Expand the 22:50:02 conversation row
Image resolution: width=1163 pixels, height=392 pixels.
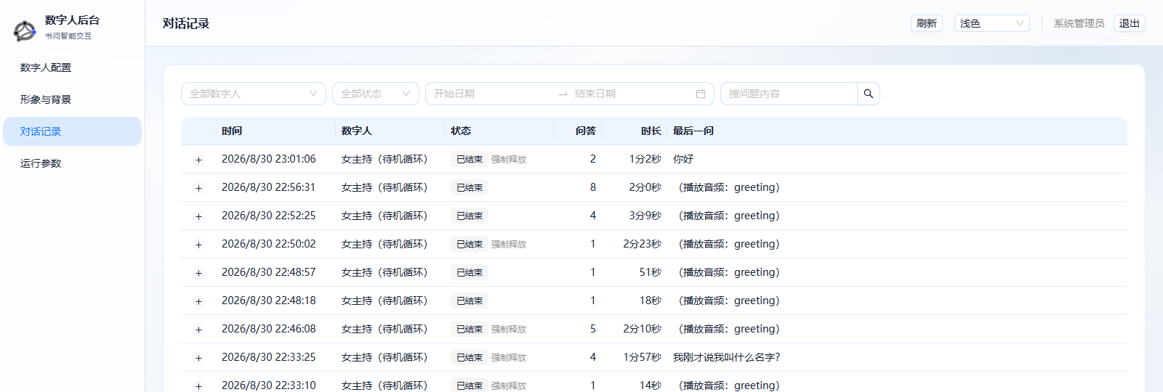pos(198,245)
